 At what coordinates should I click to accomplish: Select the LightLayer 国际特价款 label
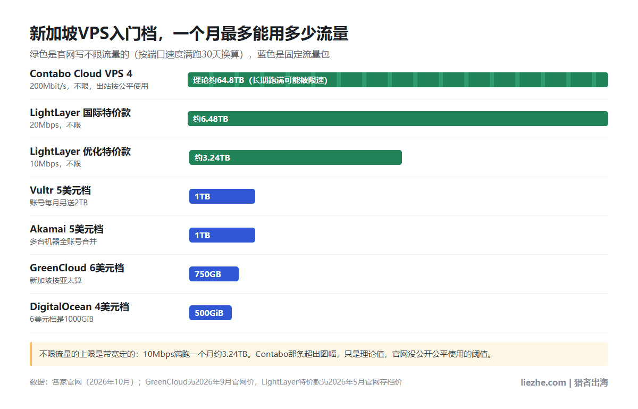tap(80, 113)
